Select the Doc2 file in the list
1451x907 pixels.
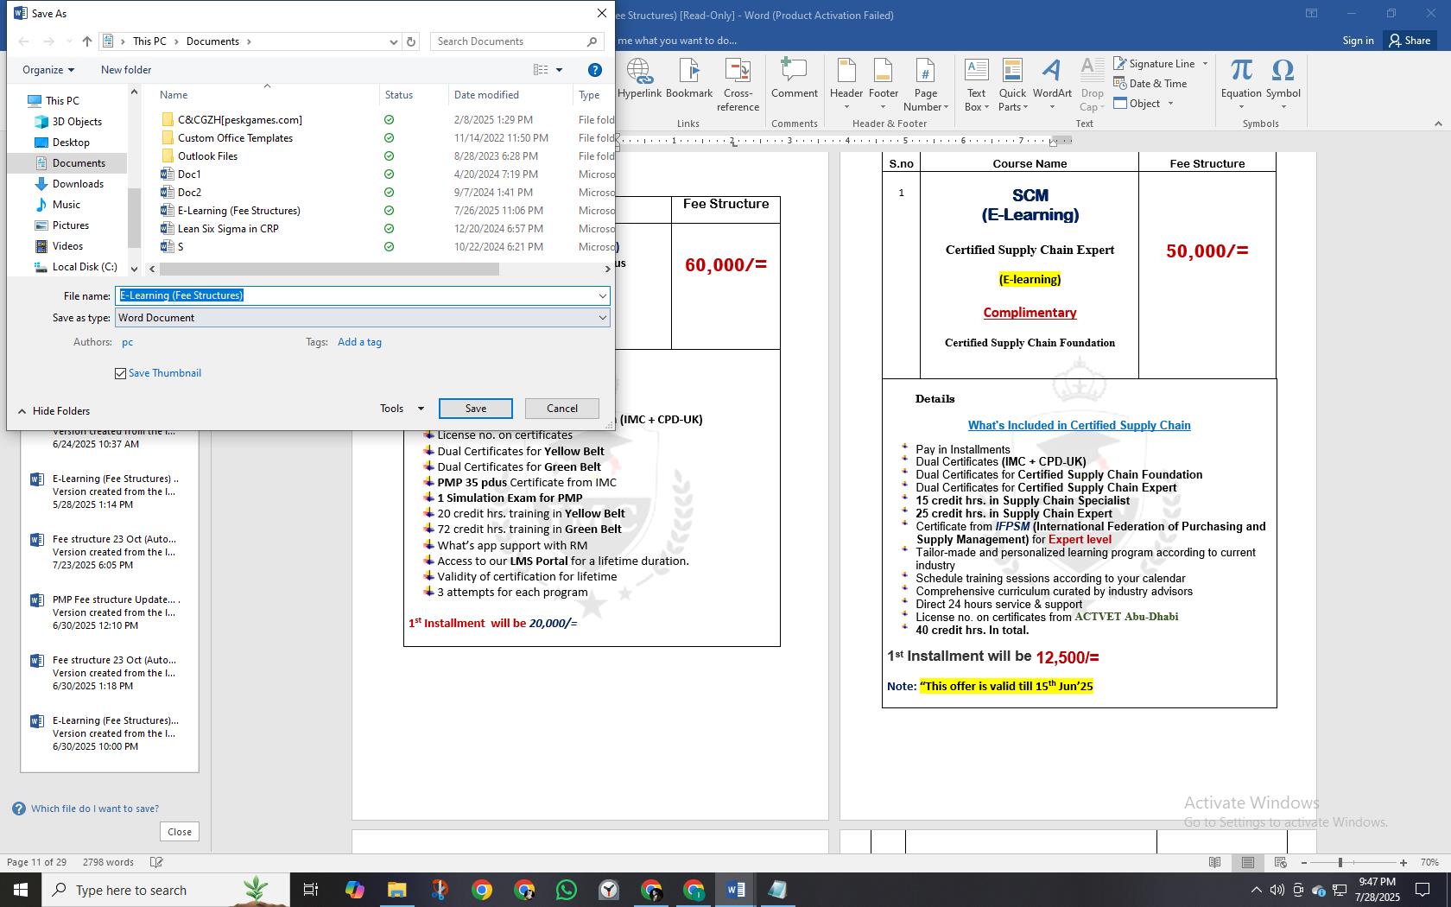click(x=189, y=193)
